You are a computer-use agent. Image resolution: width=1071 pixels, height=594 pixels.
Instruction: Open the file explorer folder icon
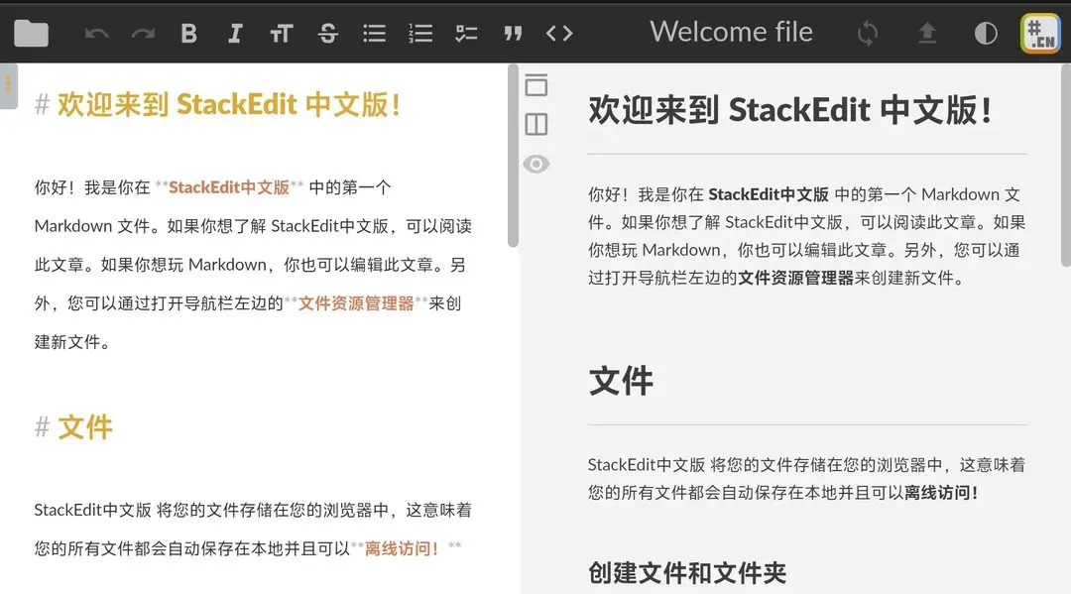coord(31,32)
